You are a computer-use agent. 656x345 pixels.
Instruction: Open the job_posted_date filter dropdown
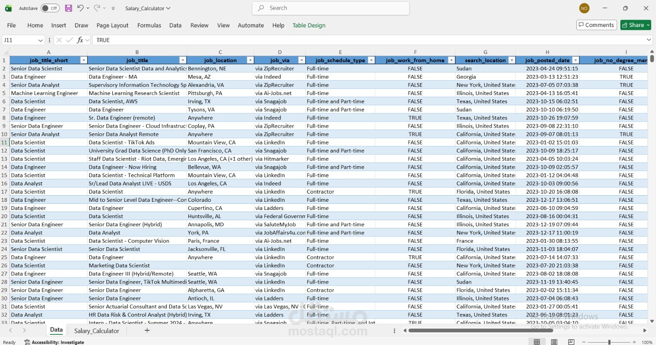[x=576, y=60]
